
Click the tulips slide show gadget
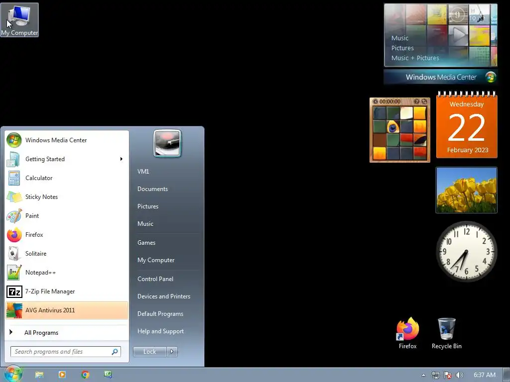click(466, 190)
